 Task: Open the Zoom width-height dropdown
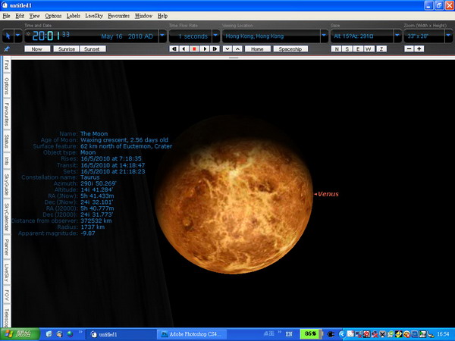pos(447,36)
